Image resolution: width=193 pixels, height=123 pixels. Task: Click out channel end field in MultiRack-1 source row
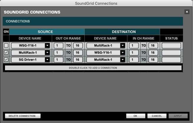coord(78,53)
